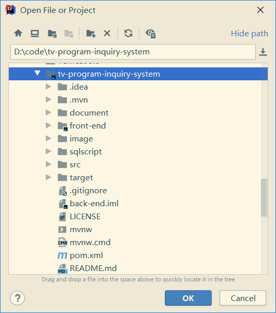Viewport: 276px width, 313px height.
Task: Select the mvnw.cmd file name
Action: pyautogui.click(x=90, y=243)
